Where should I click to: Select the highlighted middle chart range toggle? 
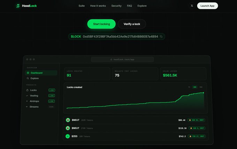tap(195, 87)
